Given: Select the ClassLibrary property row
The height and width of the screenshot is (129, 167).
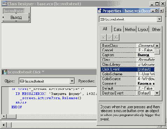Looking at the screenshot, I should 127,64.
